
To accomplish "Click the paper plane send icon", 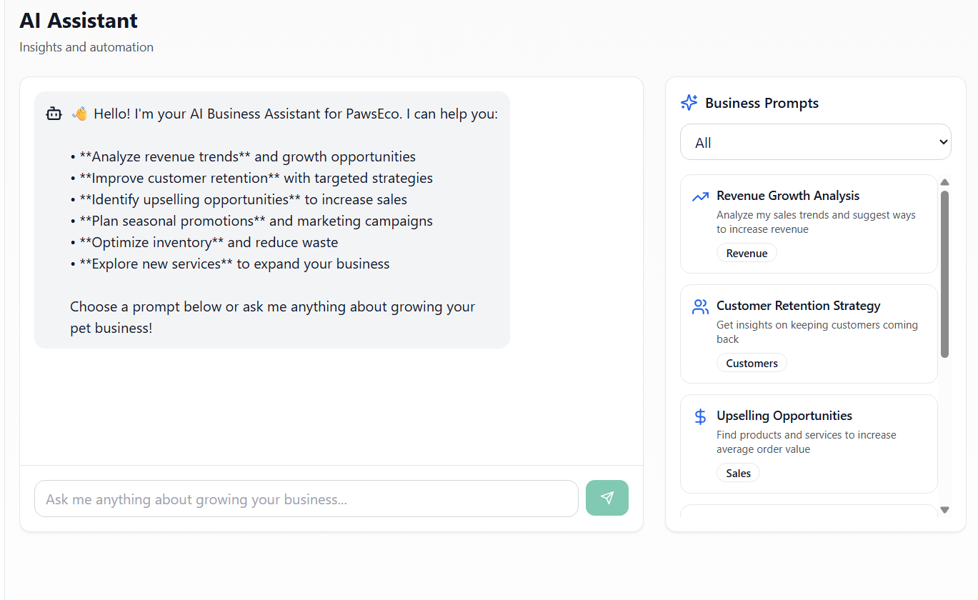I will (607, 498).
